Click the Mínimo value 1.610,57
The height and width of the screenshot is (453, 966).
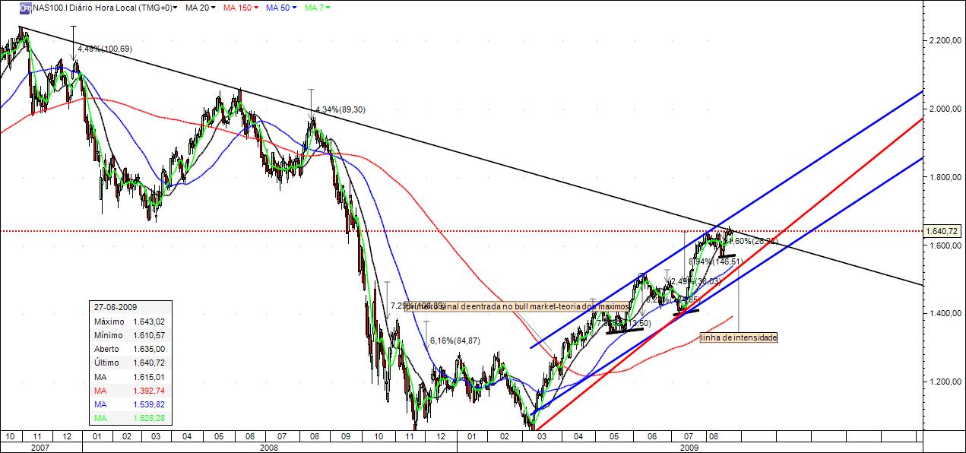[148, 334]
